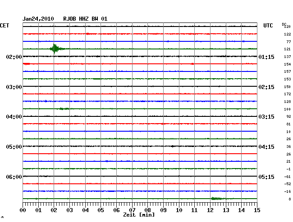The height and width of the screenshot is (222, 293).
Task: Click the 05:15 UTC time label
Action: coord(266,177)
